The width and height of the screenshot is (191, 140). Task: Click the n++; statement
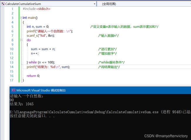point(35,53)
